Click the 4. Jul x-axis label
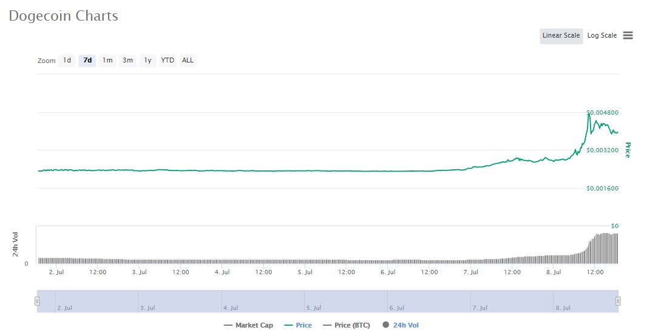Viewport: 647px width, 333px height. pos(222,272)
